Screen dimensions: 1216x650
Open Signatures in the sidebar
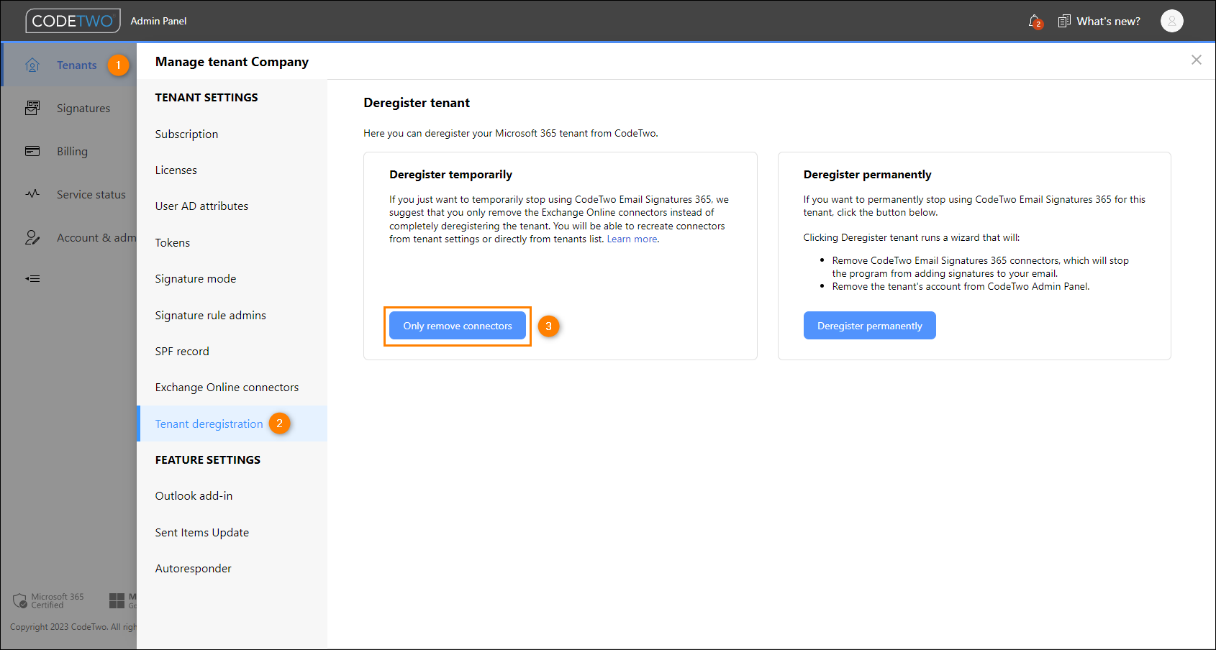pos(83,108)
